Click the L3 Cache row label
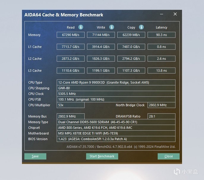This screenshot has height=180, width=204. 35,71
